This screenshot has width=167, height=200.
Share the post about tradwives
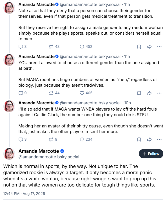pos(149,93)
